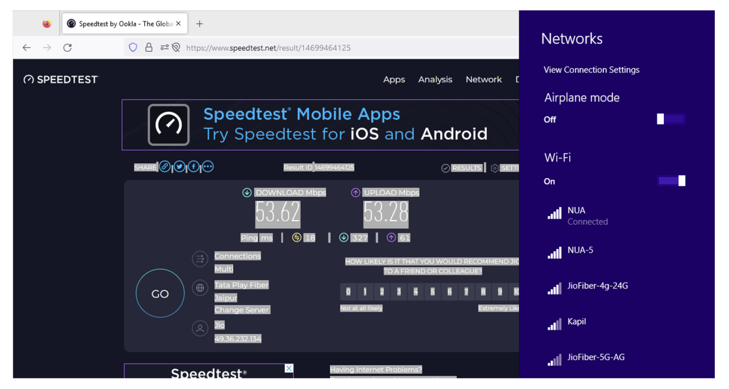Select rating 5 on recommendation scale
Viewport: 729px width, 389px height.
click(432, 292)
